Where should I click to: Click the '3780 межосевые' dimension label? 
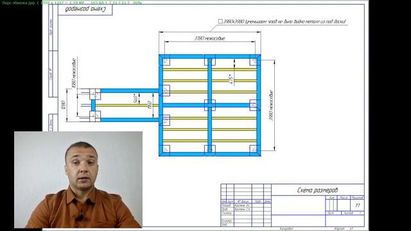click(209, 38)
